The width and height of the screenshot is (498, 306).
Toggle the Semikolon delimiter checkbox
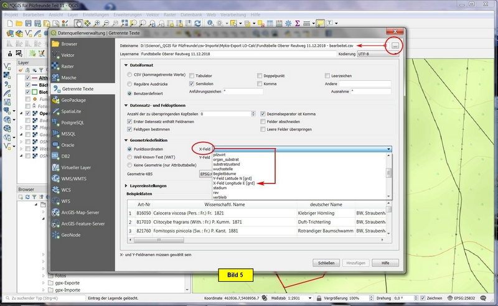(192, 83)
